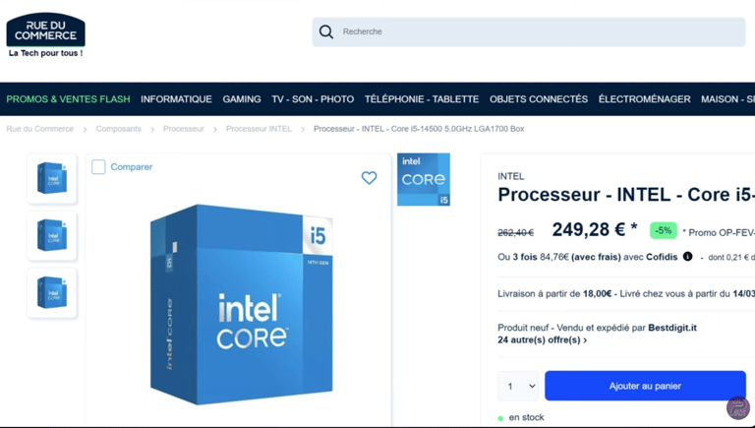Open the Informatique menu
Image resolution: width=755 pixels, height=428 pixels.
[176, 99]
